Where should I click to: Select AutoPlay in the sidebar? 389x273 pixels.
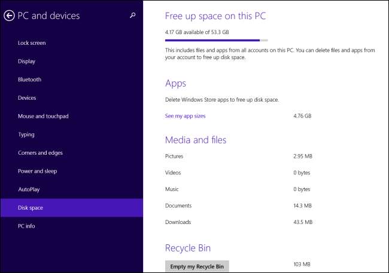[x=30, y=189]
